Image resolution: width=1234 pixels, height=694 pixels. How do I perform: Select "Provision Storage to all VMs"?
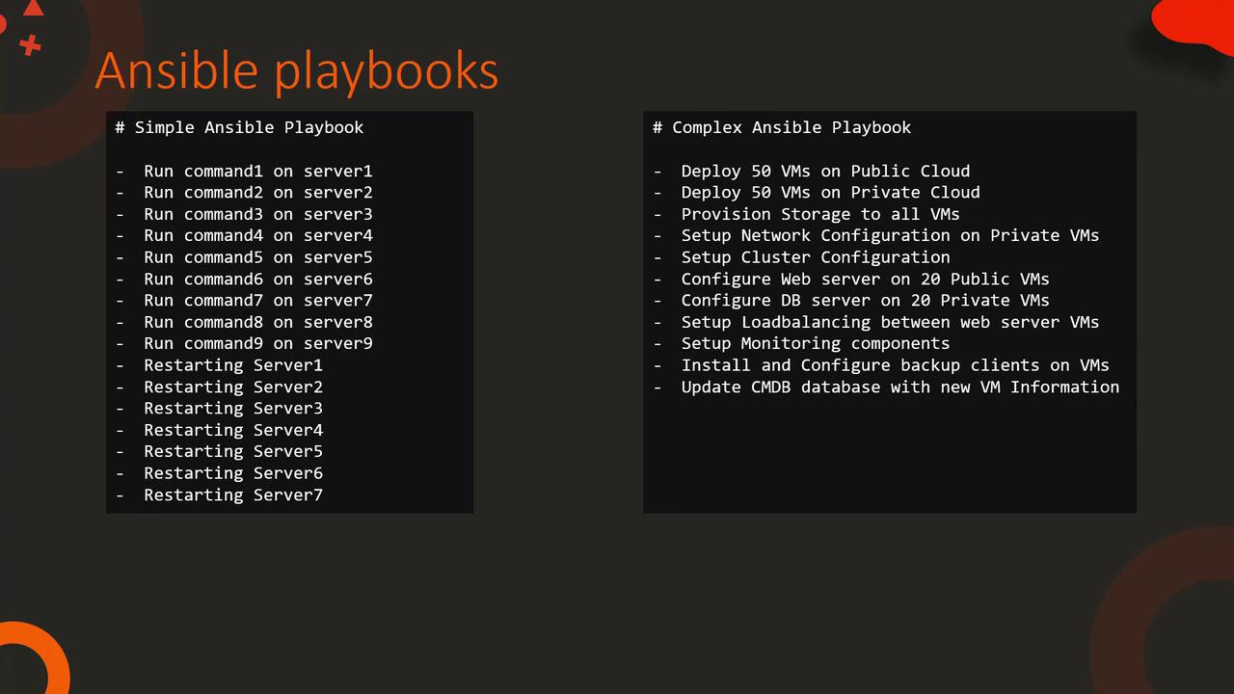(820, 214)
